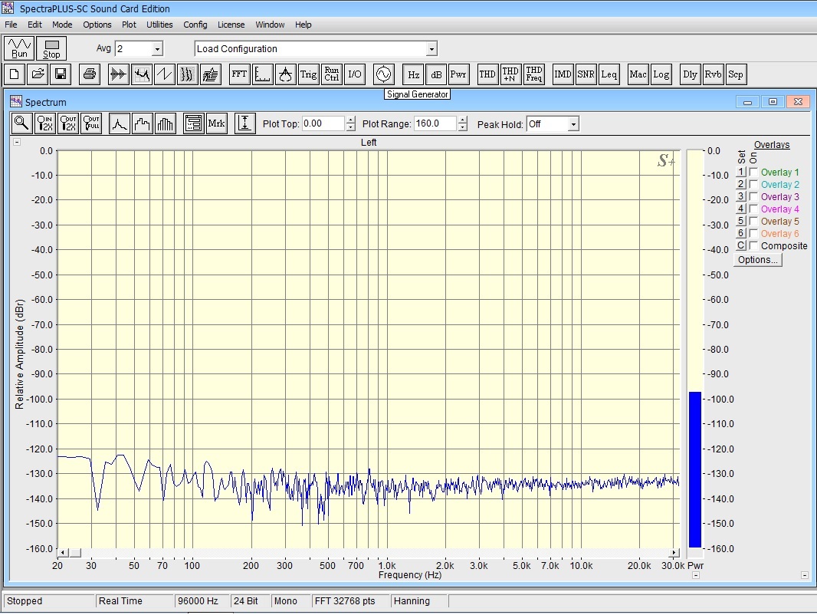Image resolution: width=817 pixels, height=615 pixels.
Task: Click the Zoom In 2X icon
Action: pyautogui.click(x=45, y=123)
